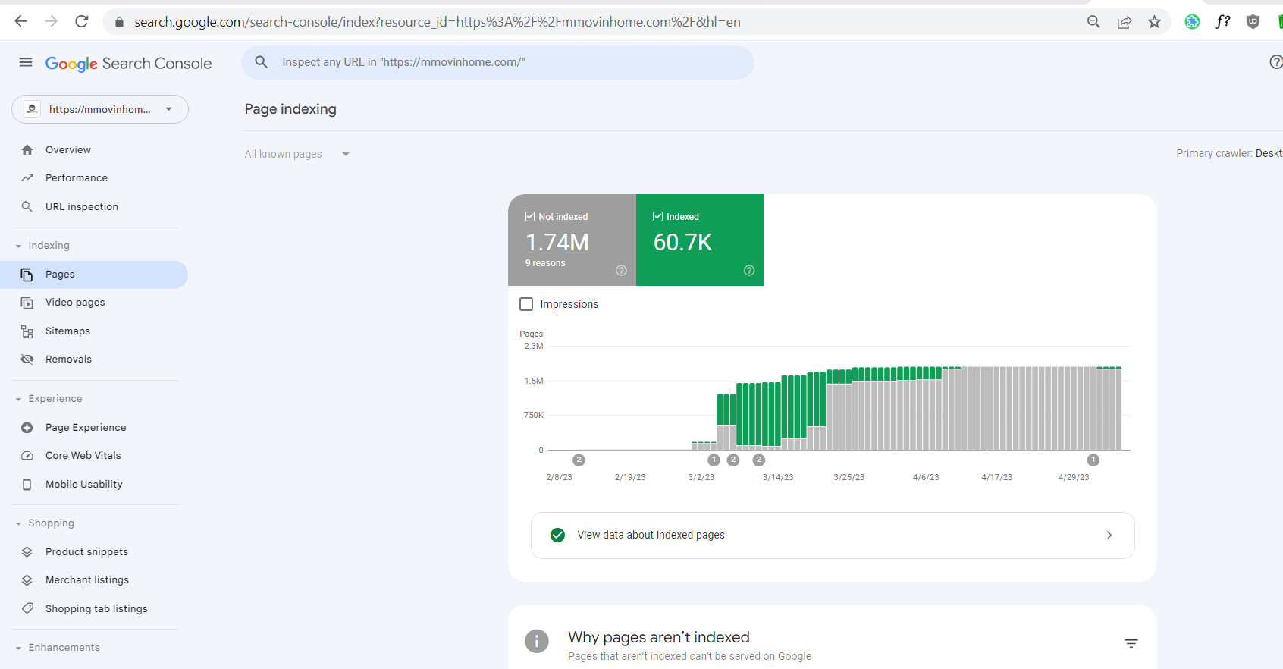Go to Core Web Vitals report
1283x669 pixels.
[83, 456]
